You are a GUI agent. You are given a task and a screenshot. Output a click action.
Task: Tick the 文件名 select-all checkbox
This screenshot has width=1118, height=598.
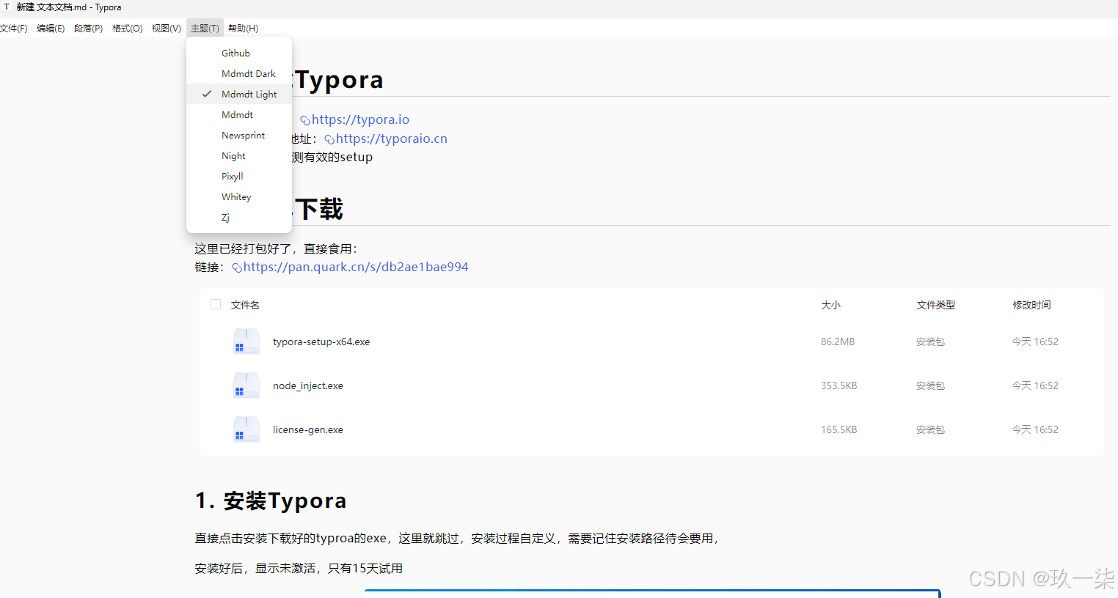pyautogui.click(x=216, y=304)
